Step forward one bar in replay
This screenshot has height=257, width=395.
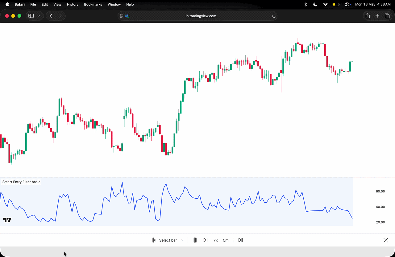(x=206, y=240)
